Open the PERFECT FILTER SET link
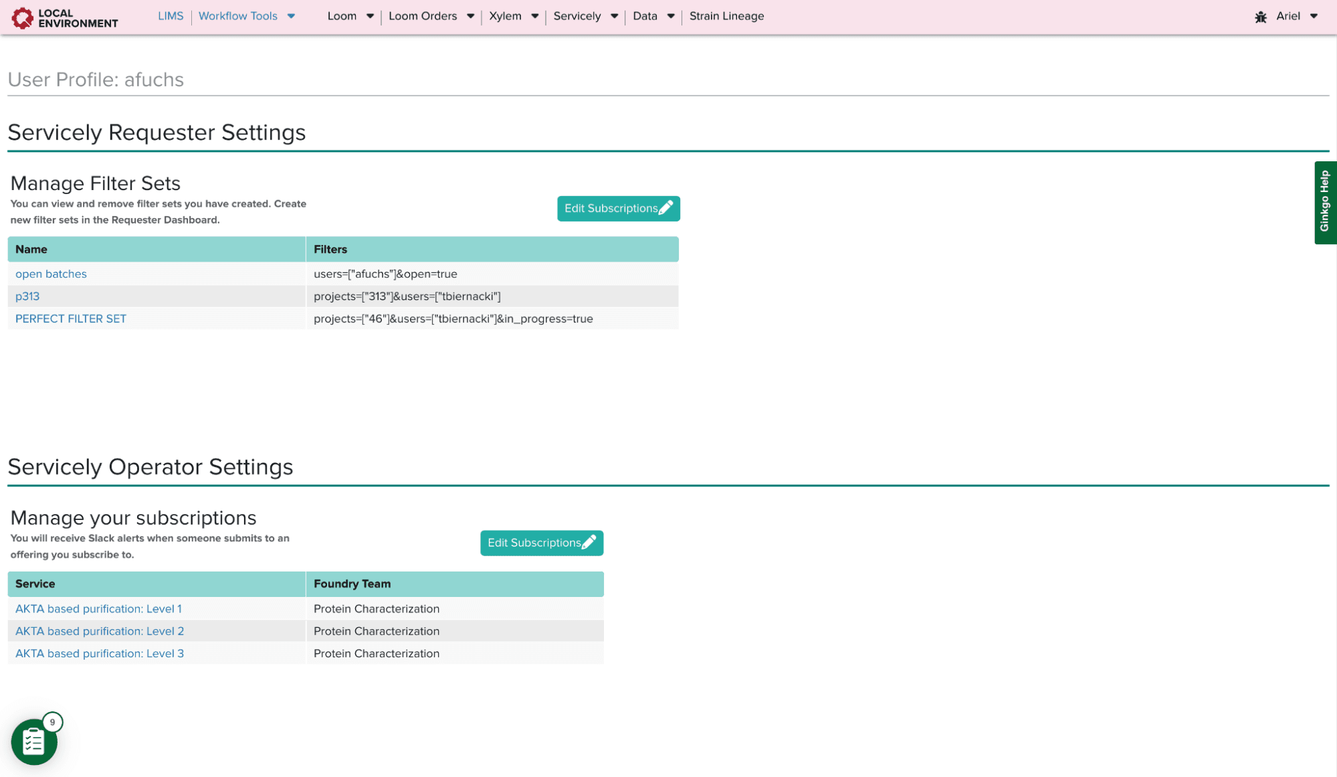This screenshot has width=1337, height=777. (x=71, y=319)
